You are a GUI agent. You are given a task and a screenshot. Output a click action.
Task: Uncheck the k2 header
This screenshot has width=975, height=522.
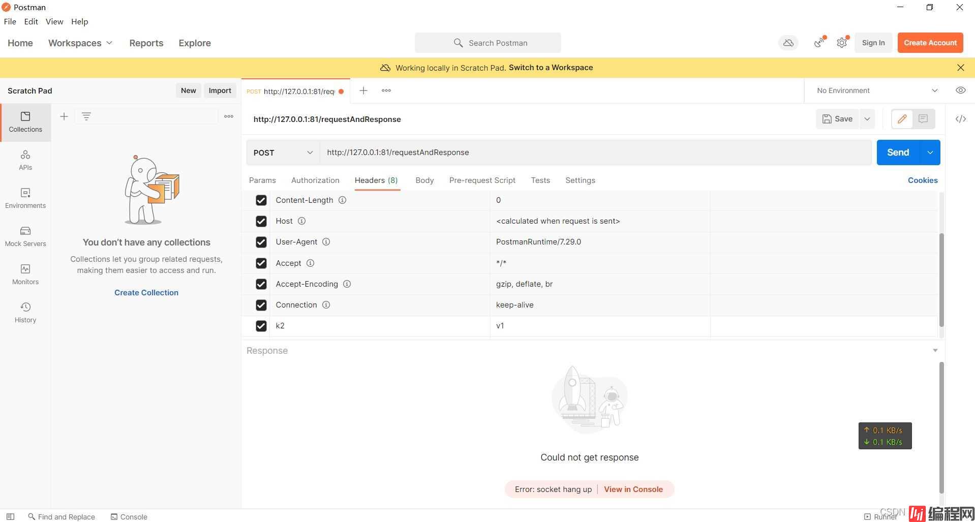[261, 326]
